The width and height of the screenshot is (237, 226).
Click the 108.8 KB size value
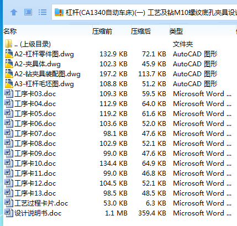click(113, 84)
